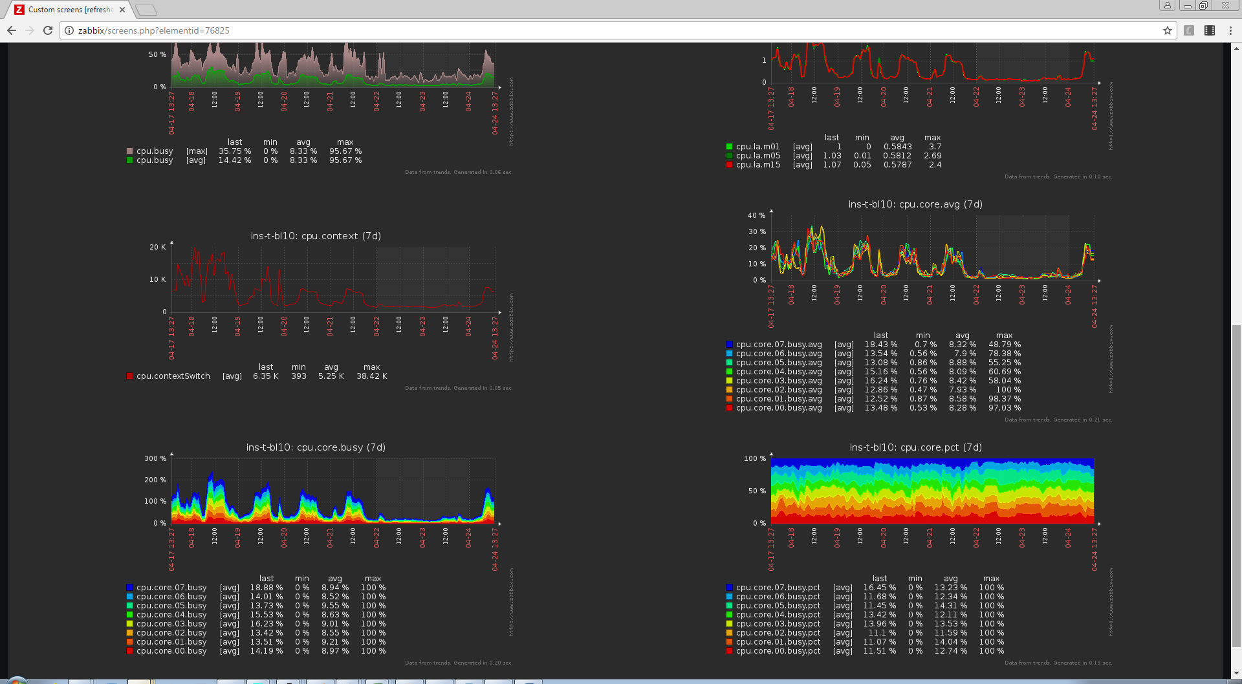
Task: Click the cpu.core.busy stacked graph
Action: (334, 491)
